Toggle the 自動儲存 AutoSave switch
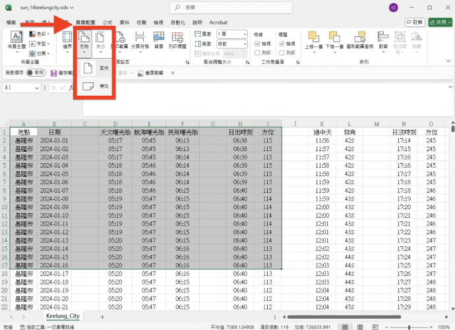This screenshot has width=455, height=330. click(36, 73)
